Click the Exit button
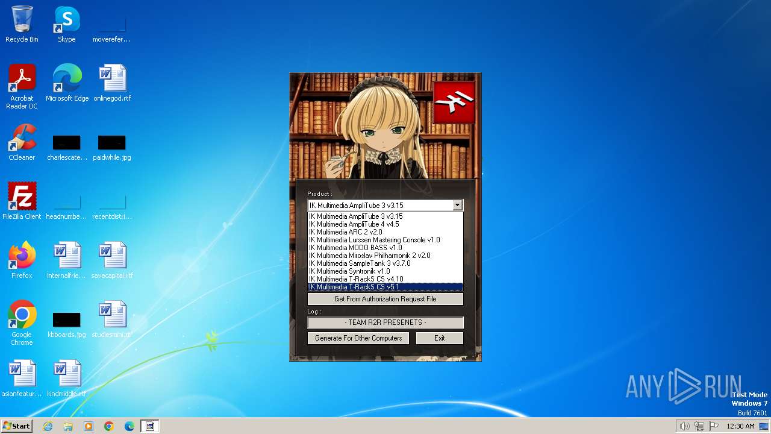This screenshot has width=771, height=434. pos(440,338)
